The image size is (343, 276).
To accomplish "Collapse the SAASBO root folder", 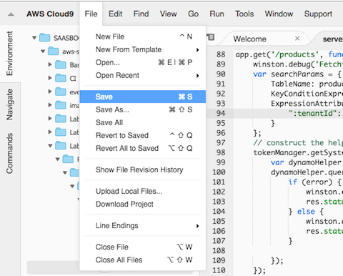I will 34,38.
